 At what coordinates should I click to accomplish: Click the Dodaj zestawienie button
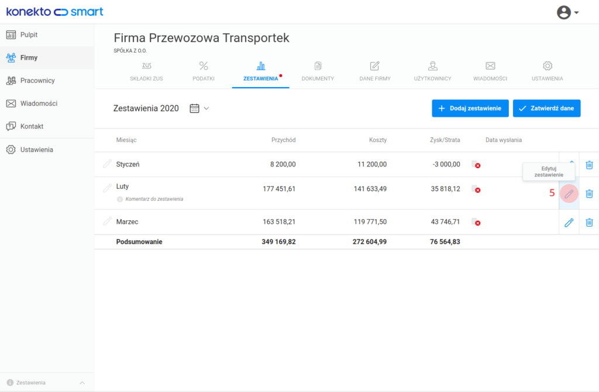click(470, 109)
